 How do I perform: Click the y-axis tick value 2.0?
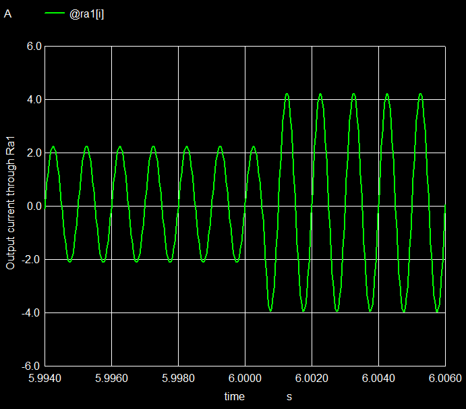pos(34,153)
